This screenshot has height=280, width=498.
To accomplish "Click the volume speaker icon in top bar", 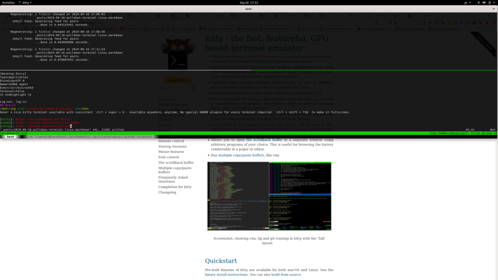I will point(484,2).
